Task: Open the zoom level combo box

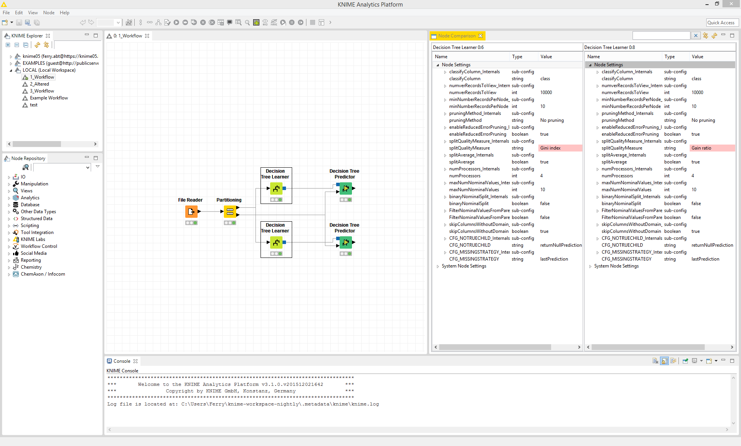Action: [109, 22]
